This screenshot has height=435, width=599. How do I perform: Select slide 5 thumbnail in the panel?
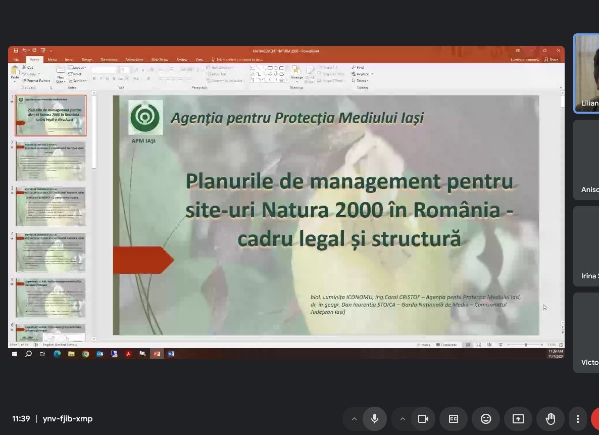(51, 298)
